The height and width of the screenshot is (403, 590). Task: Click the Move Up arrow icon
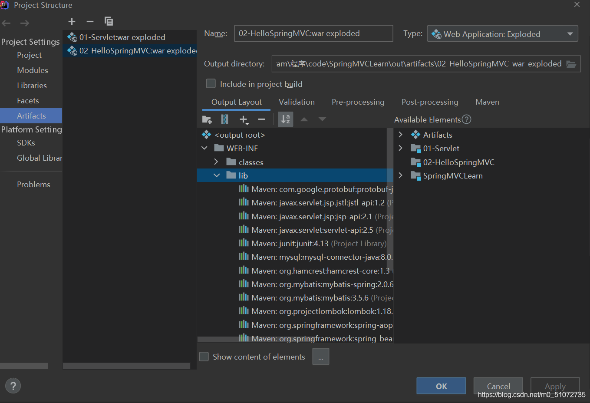[x=304, y=119]
